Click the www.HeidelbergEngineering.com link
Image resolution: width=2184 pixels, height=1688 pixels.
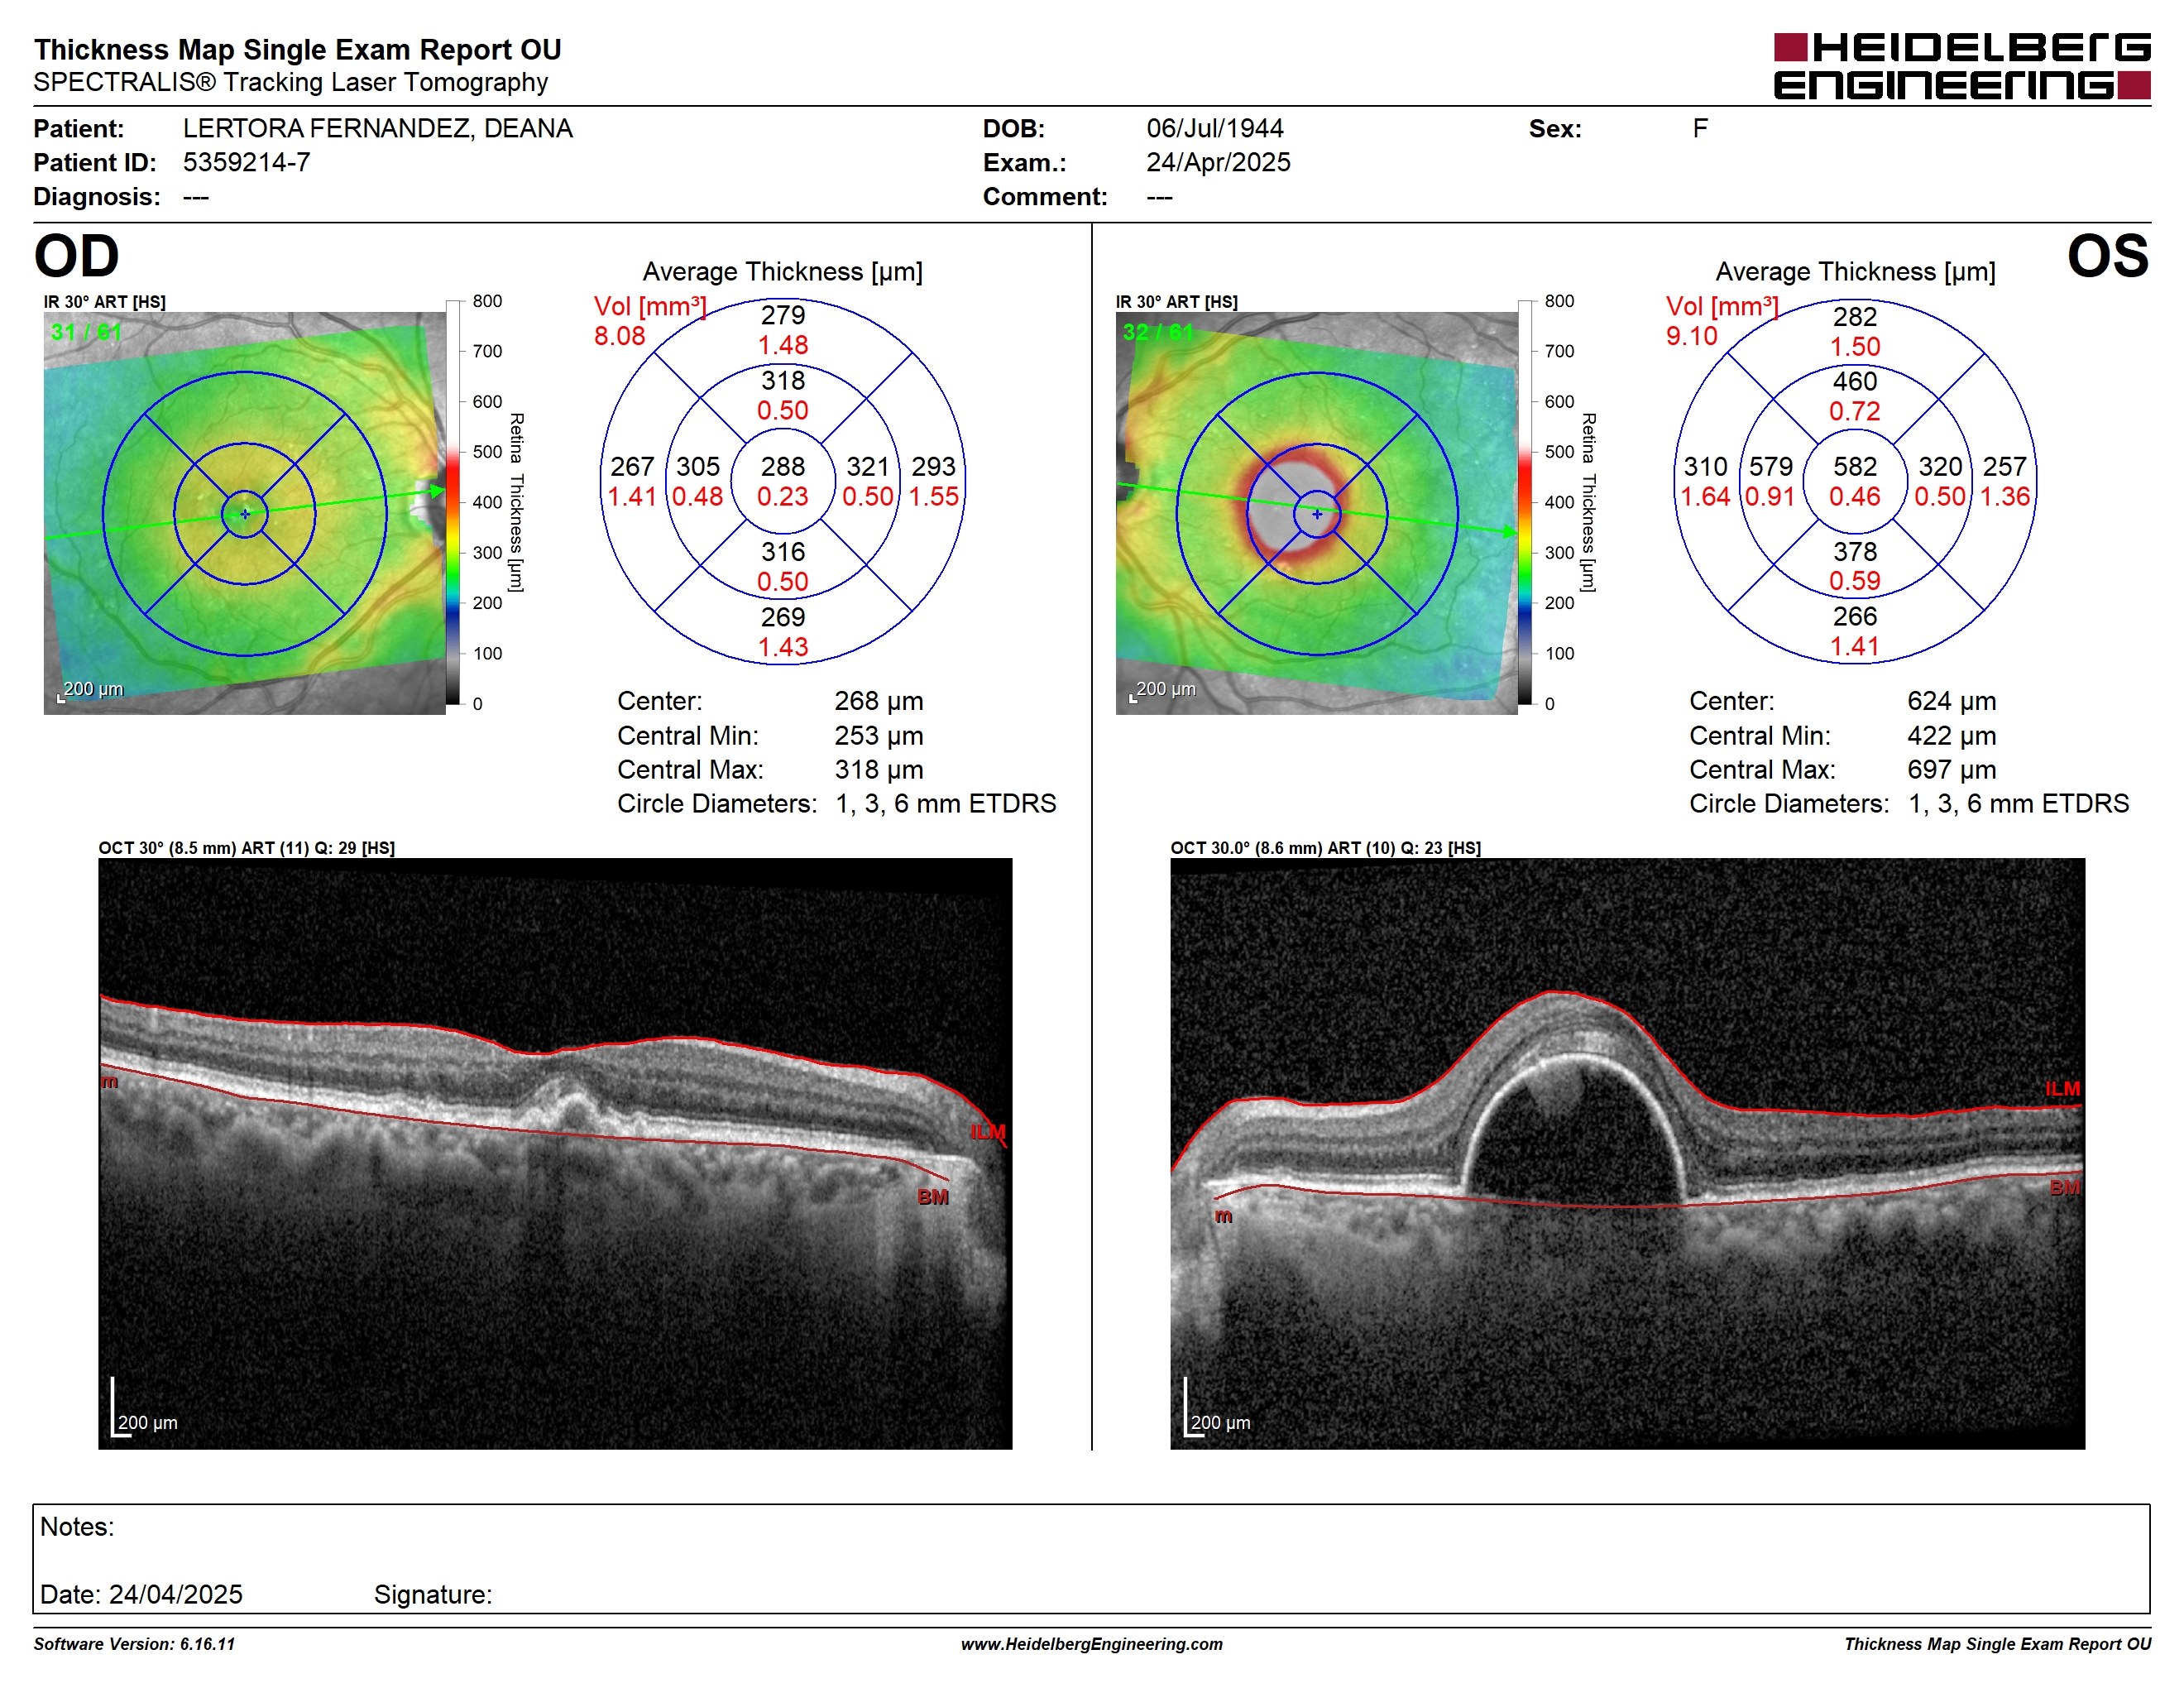pyautogui.click(x=1092, y=1644)
